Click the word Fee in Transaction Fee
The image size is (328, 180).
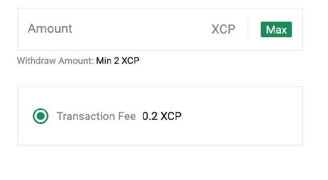pyautogui.click(x=127, y=116)
